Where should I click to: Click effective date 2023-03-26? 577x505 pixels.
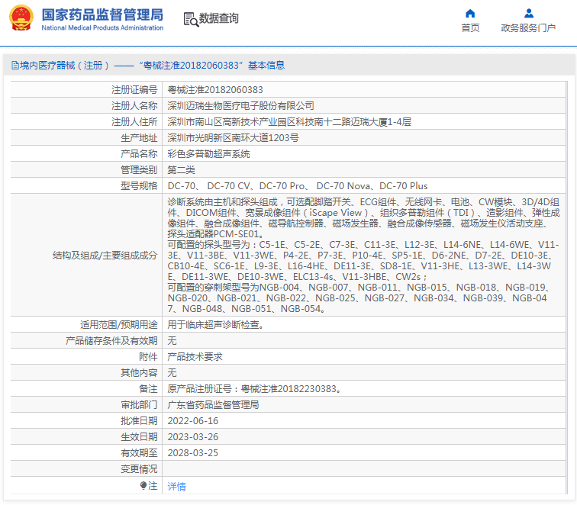coord(193,437)
